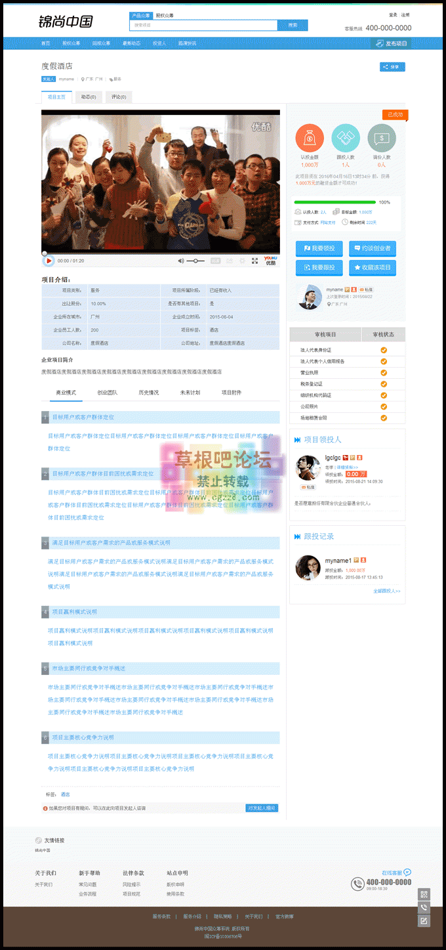This screenshot has width=446, height=950.
Task: Select the 产品众筹 search tab
Action: pos(140,14)
